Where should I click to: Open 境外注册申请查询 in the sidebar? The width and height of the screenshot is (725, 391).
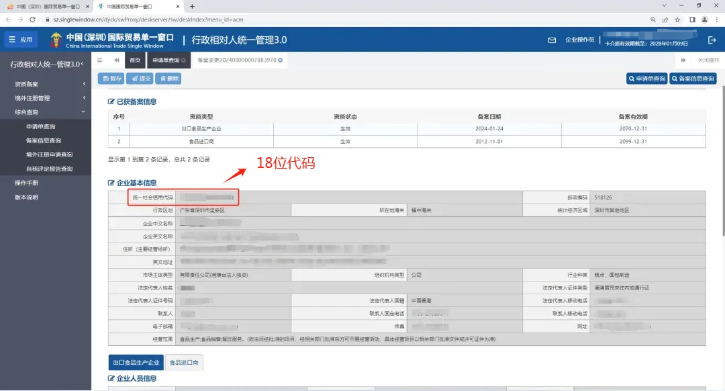(x=49, y=155)
